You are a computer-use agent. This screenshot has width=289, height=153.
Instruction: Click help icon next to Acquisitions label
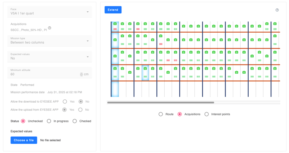point(50,28)
